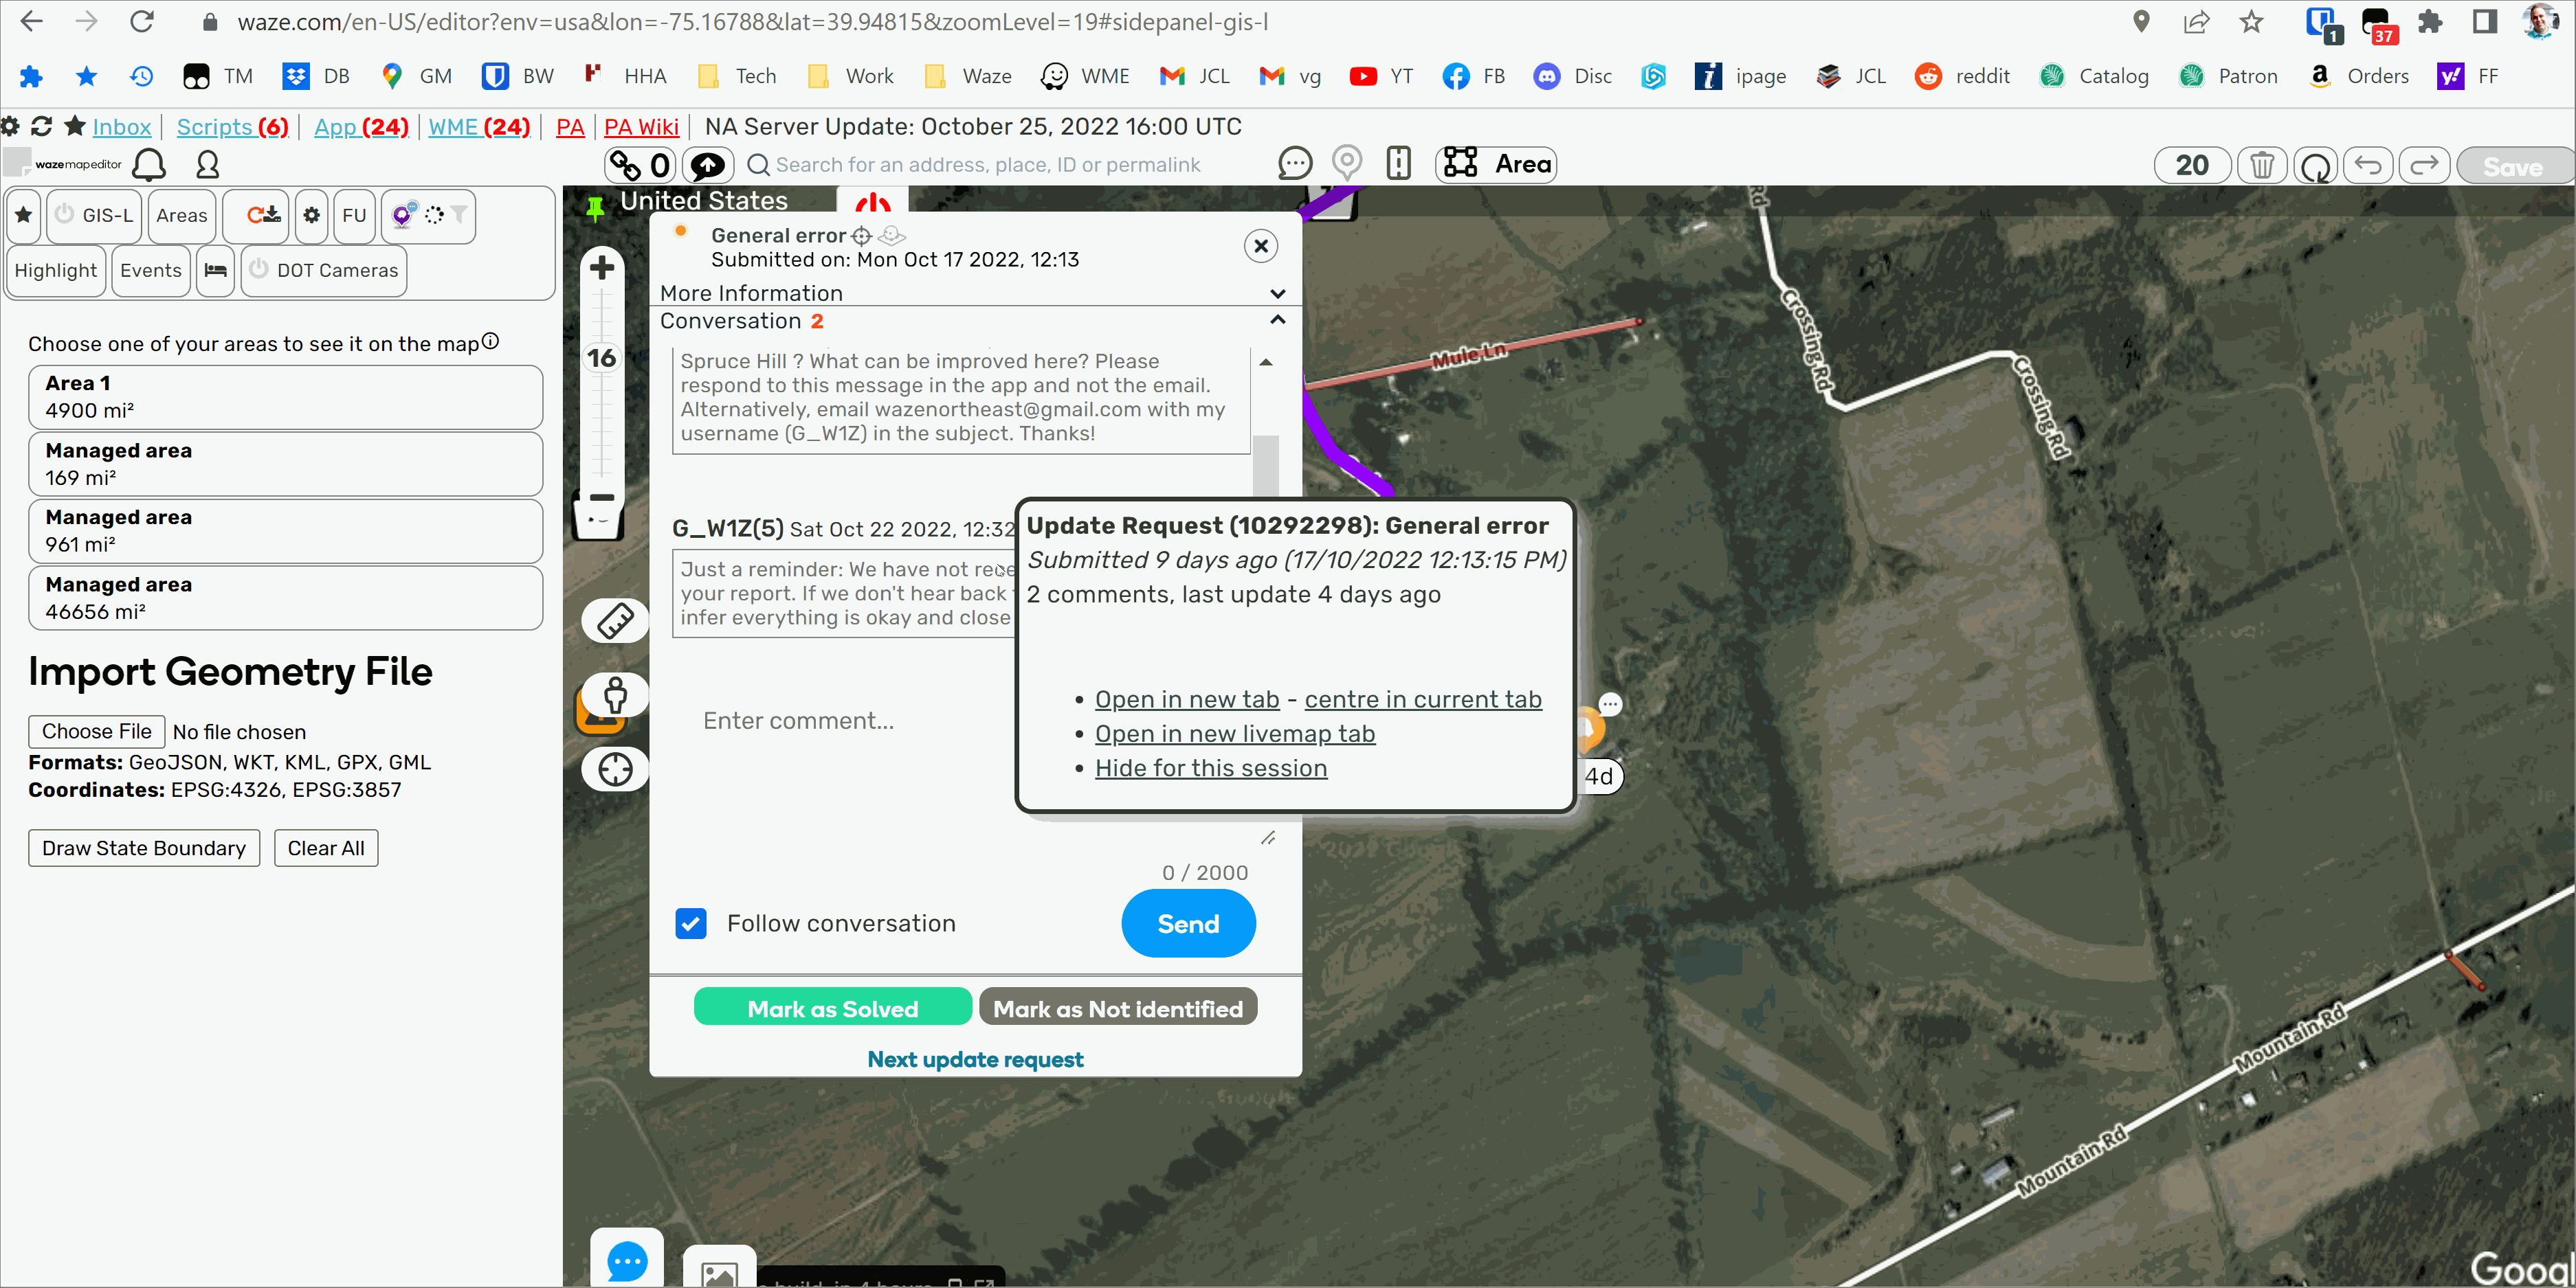The image size is (2576, 1288).
Task: Click the ruler measure tool on map
Action: [615, 622]
